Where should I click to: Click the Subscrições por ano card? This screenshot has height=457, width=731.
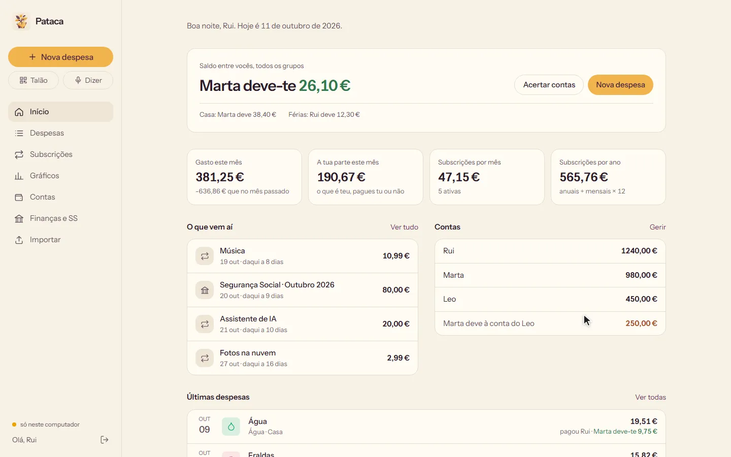coord(608,177)
